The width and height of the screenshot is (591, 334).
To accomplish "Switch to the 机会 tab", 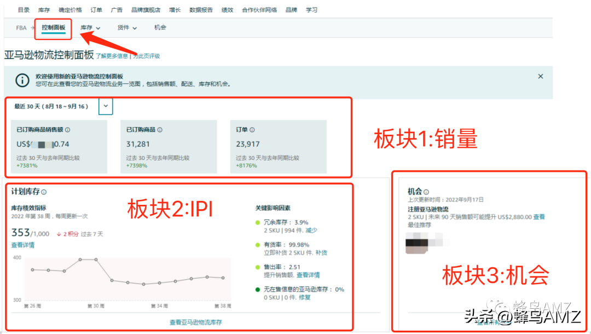I will coord(160,27).
